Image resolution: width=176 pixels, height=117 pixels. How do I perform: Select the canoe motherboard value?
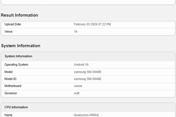coord(78,86)
